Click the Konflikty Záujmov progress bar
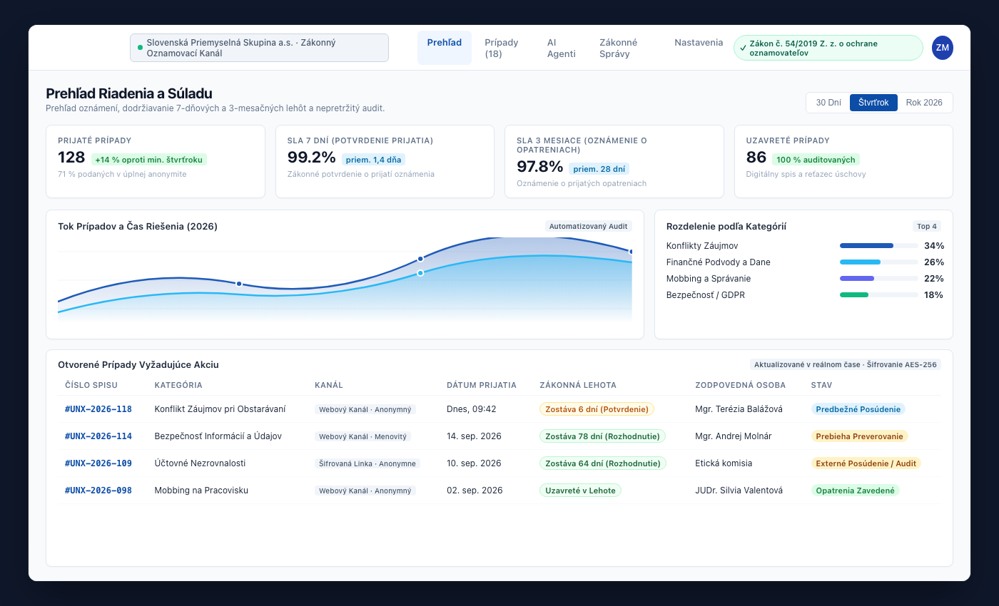The height and width of the screenshot is (606, 999). click(879, 246)
